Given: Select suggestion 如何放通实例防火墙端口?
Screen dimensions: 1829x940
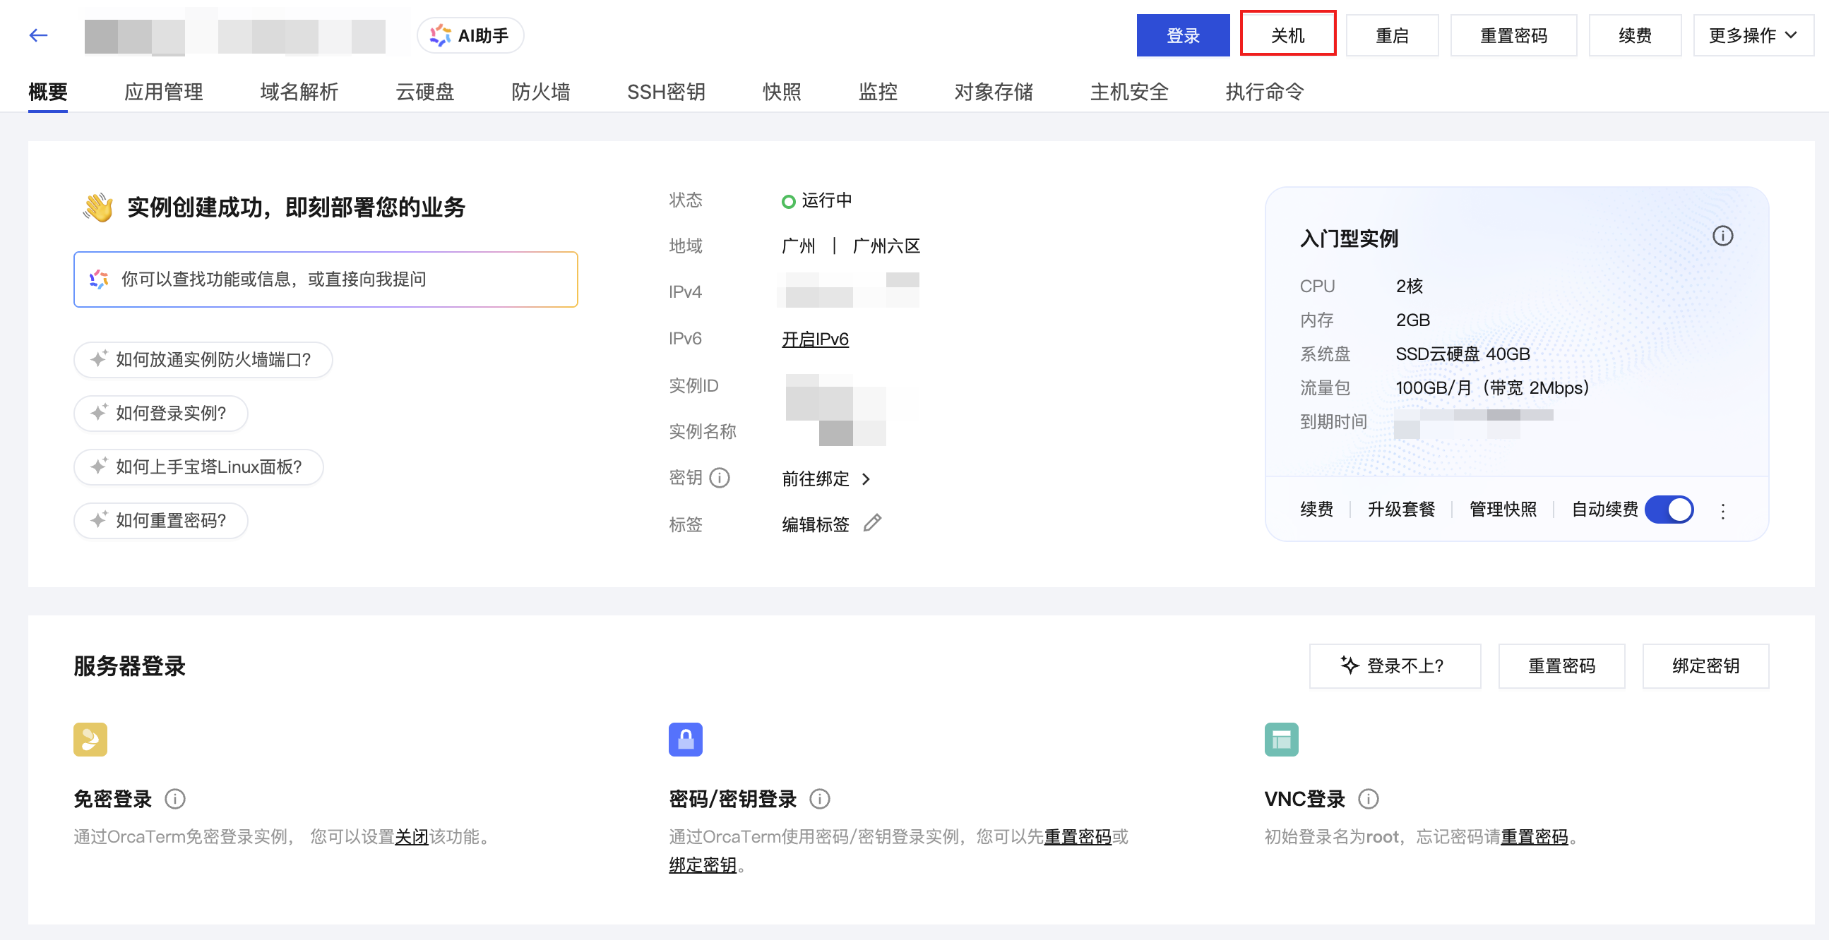Looking at the screenshot, I should [203, 360].
